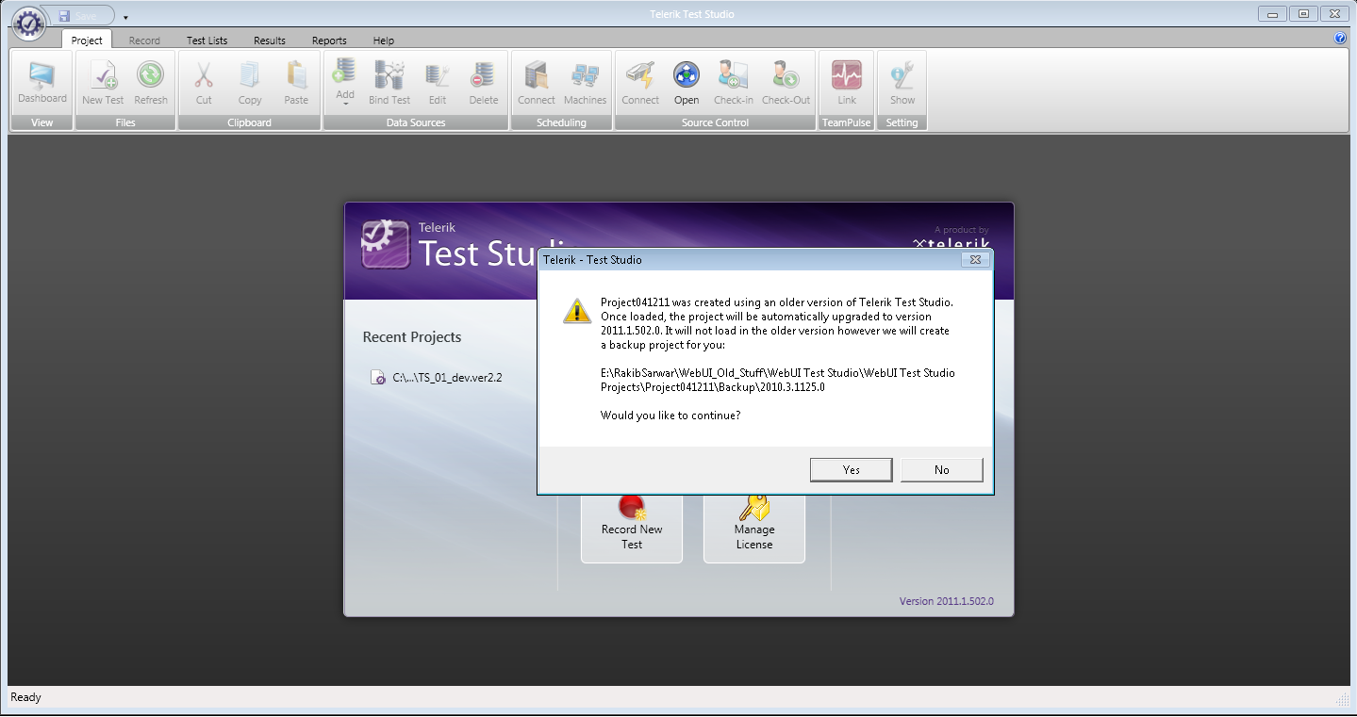Screen dimensions: 1357x717
Task: Create a New Test from the ribbon
Action: tap(103, 83)
